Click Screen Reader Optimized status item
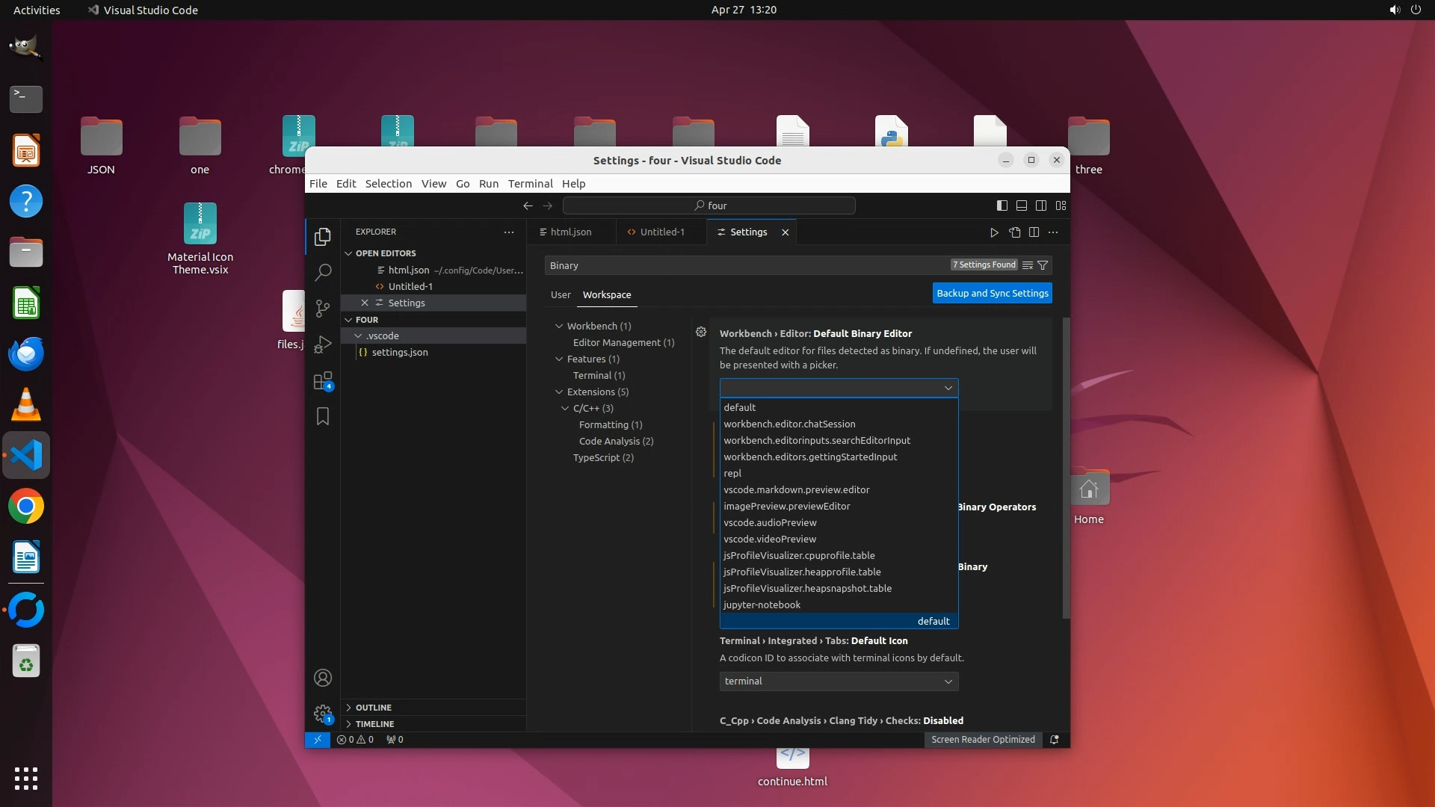 (983, 739)
